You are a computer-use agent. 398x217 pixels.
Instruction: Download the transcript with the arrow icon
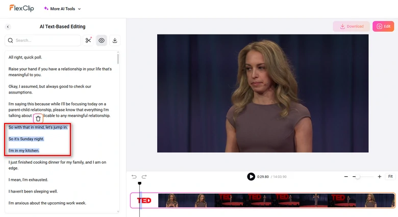(115, 41)
